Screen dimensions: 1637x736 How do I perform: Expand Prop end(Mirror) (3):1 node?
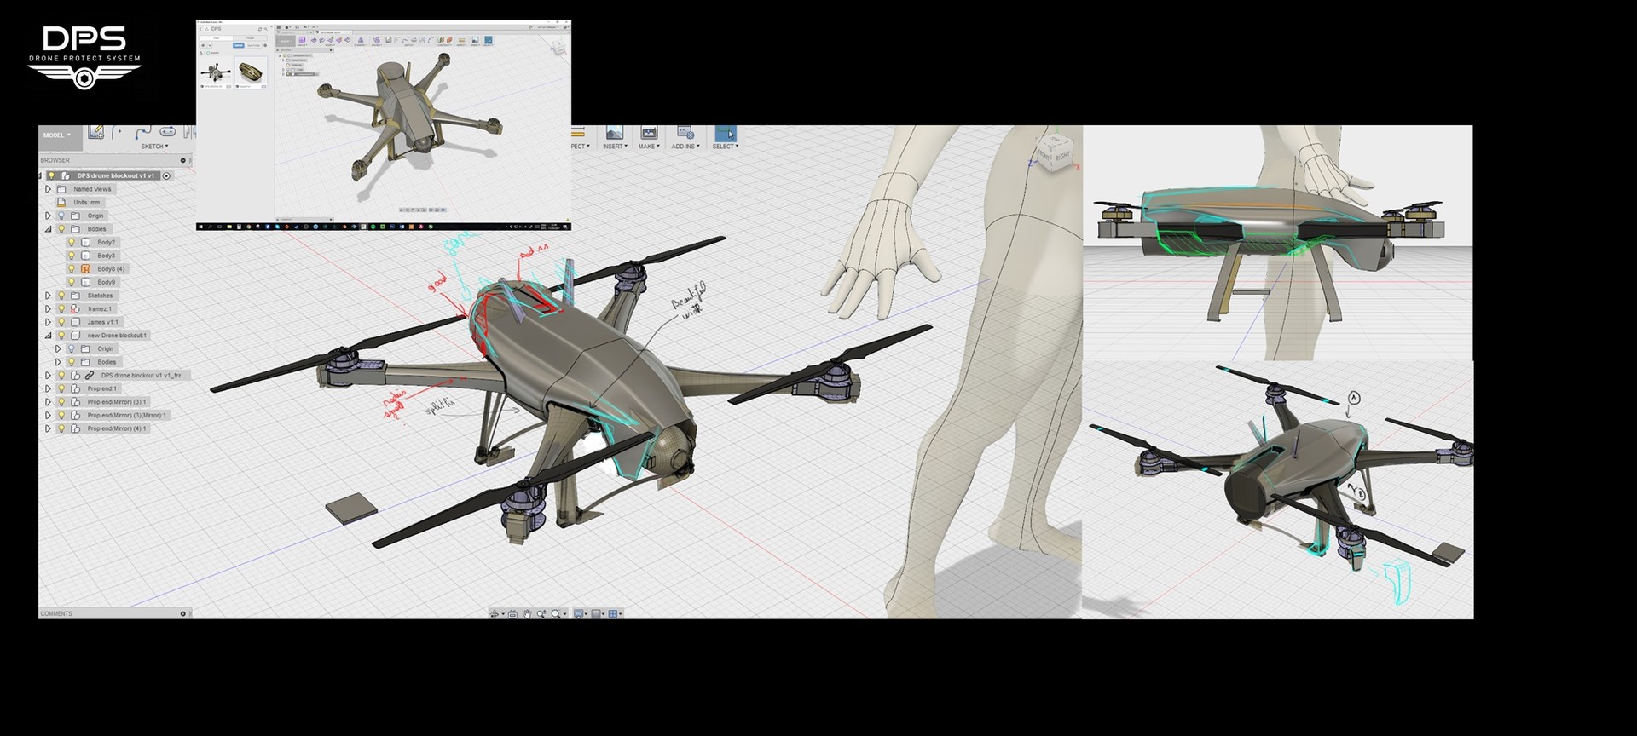point(48,402)
